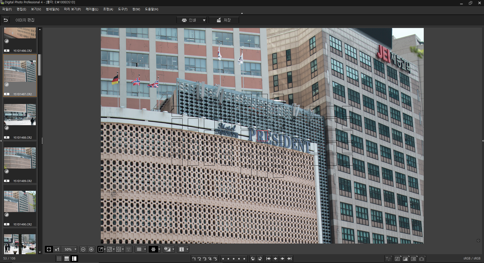
Task: Toggle the AF points display
Action: pyautogui.click(x=153, y=249)
